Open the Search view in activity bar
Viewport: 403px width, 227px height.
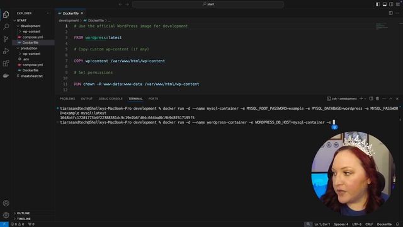[6, 26]
